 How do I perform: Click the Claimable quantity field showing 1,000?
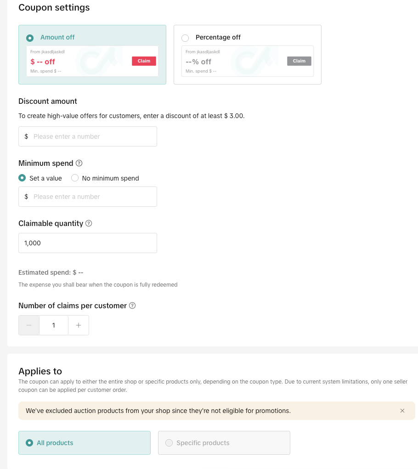[87, 243]
